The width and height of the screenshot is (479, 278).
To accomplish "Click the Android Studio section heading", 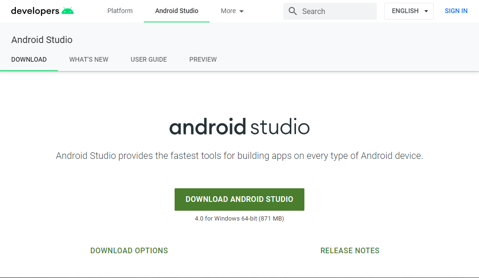I will (x=42, y=40).
